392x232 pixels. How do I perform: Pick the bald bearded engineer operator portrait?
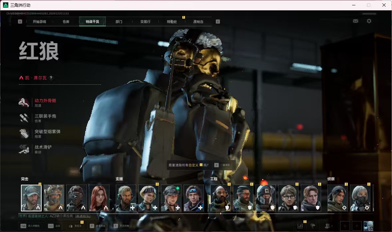click(220, 198)
